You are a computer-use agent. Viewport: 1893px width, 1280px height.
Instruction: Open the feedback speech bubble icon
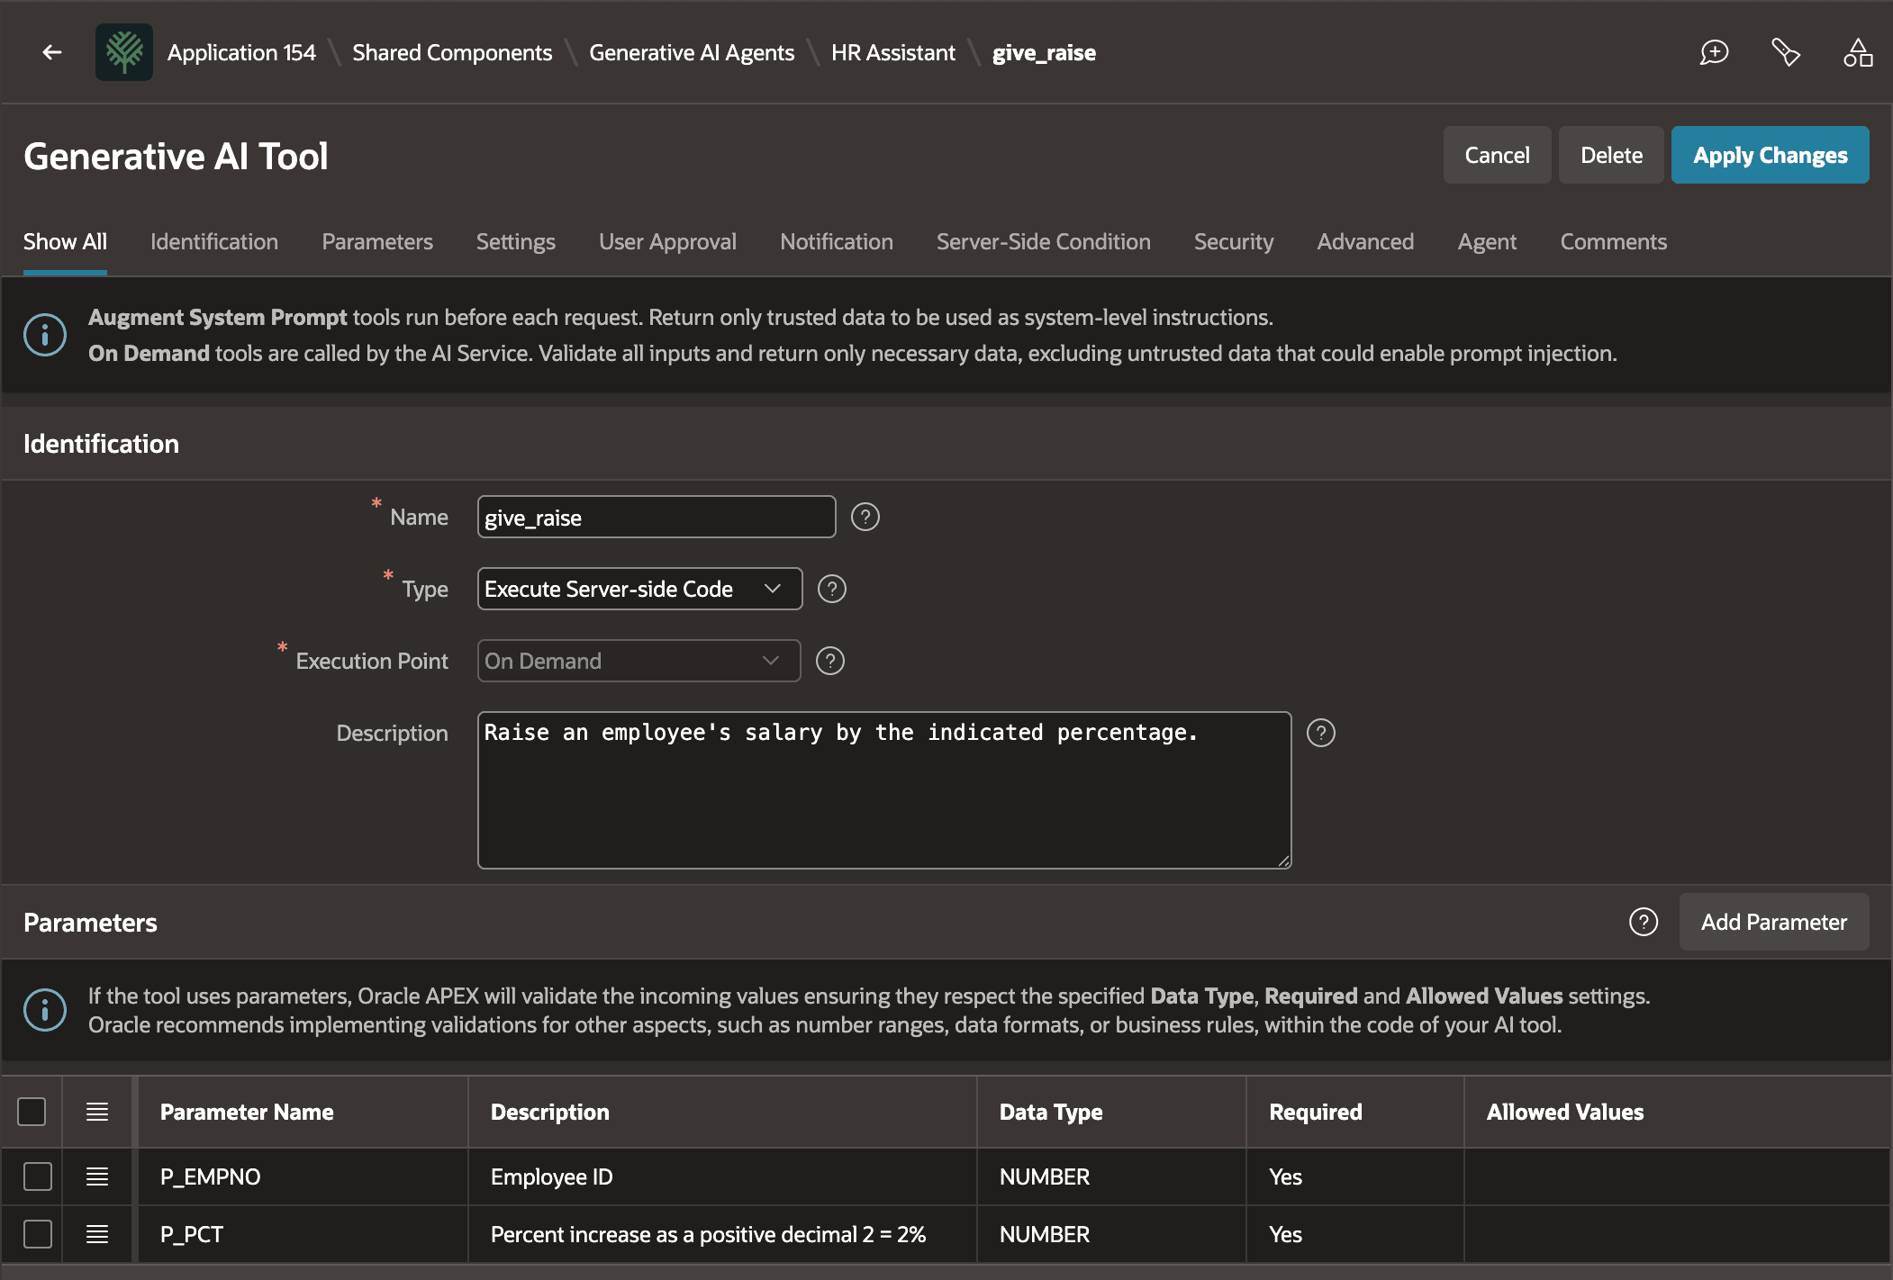point(1714,52)
